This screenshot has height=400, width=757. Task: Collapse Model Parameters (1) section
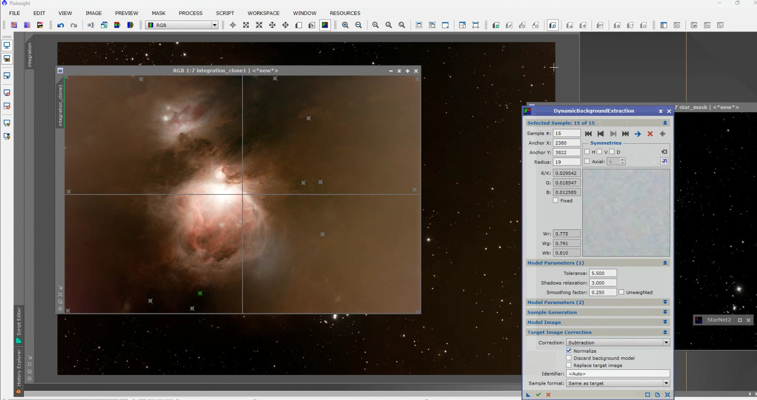pos(665,263)
